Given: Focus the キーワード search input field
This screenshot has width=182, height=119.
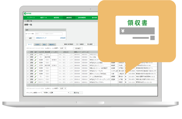Looking at the screenshot, I should click(x=49, y=34).
